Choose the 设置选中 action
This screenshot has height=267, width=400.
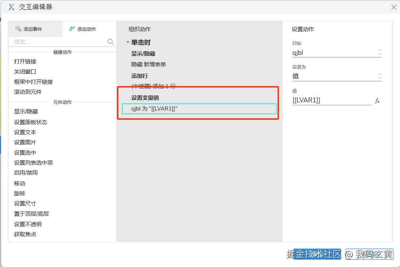tap(25, 152)
